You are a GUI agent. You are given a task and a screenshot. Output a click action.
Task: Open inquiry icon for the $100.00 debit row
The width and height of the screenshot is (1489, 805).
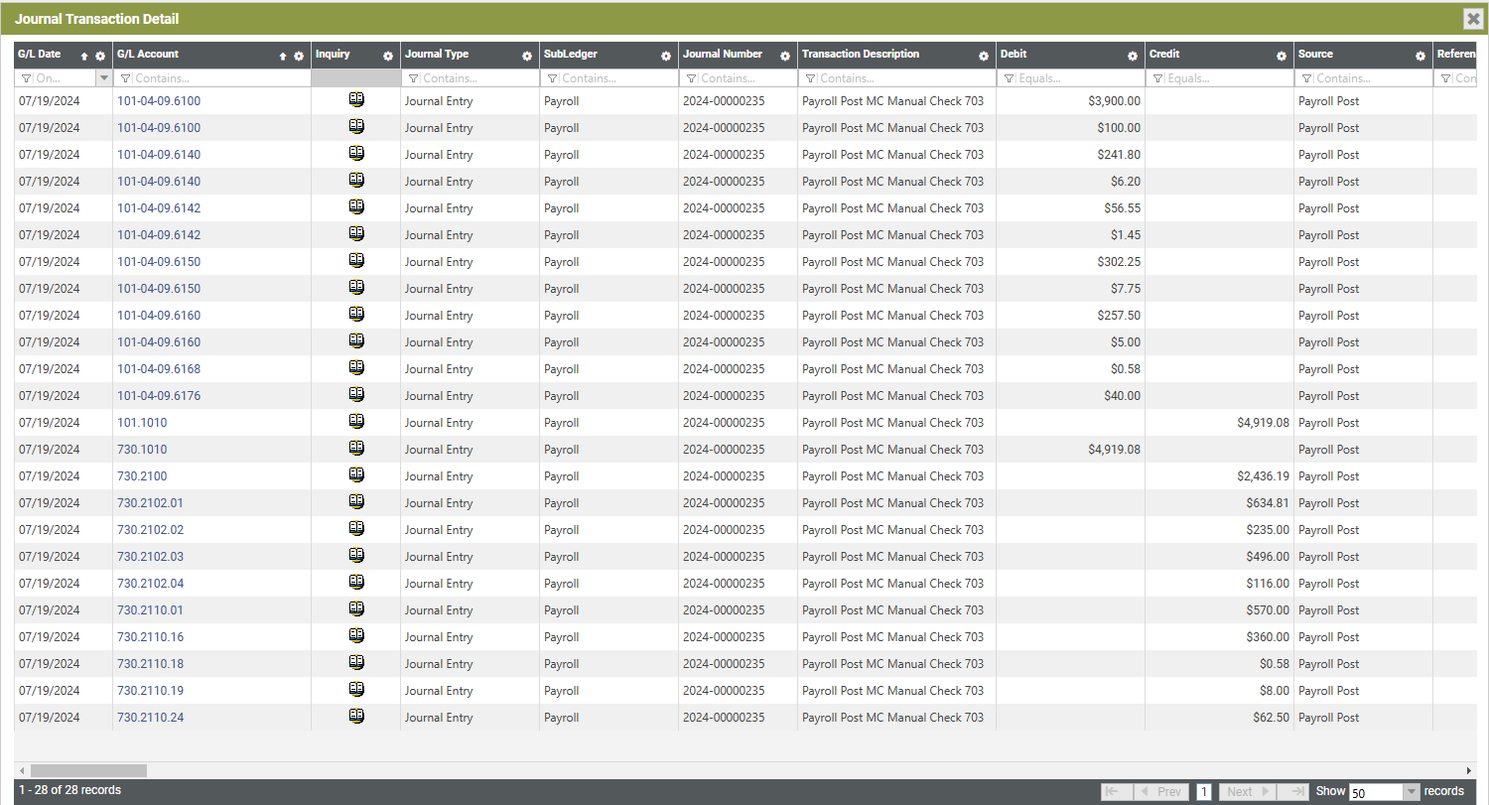coord(356,126)
